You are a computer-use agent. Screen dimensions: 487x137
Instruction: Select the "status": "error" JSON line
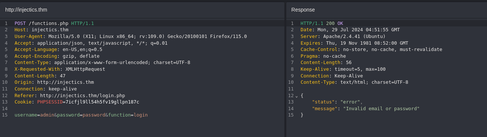pyautogui.click(x=337, y=102)
